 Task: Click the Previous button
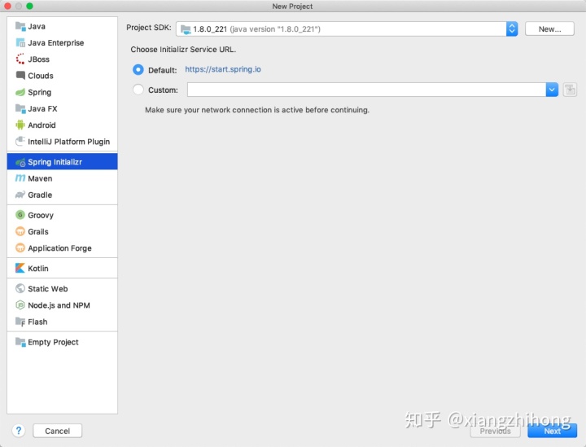click(x=495, y=431)
